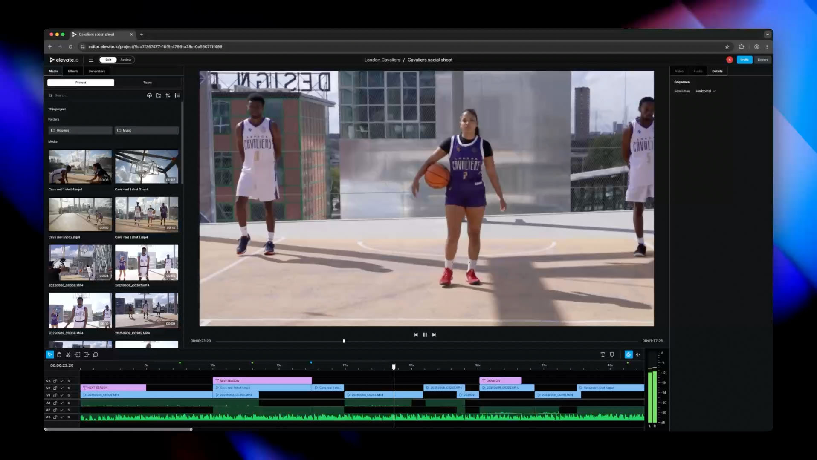Click the text tool T icon
Viewport: 817px width, 460px height.
(x=603, y=354)
